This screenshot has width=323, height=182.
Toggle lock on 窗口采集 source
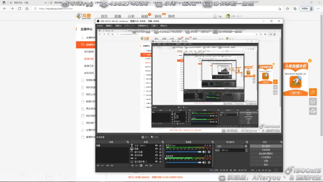click(x=160, y=152)
